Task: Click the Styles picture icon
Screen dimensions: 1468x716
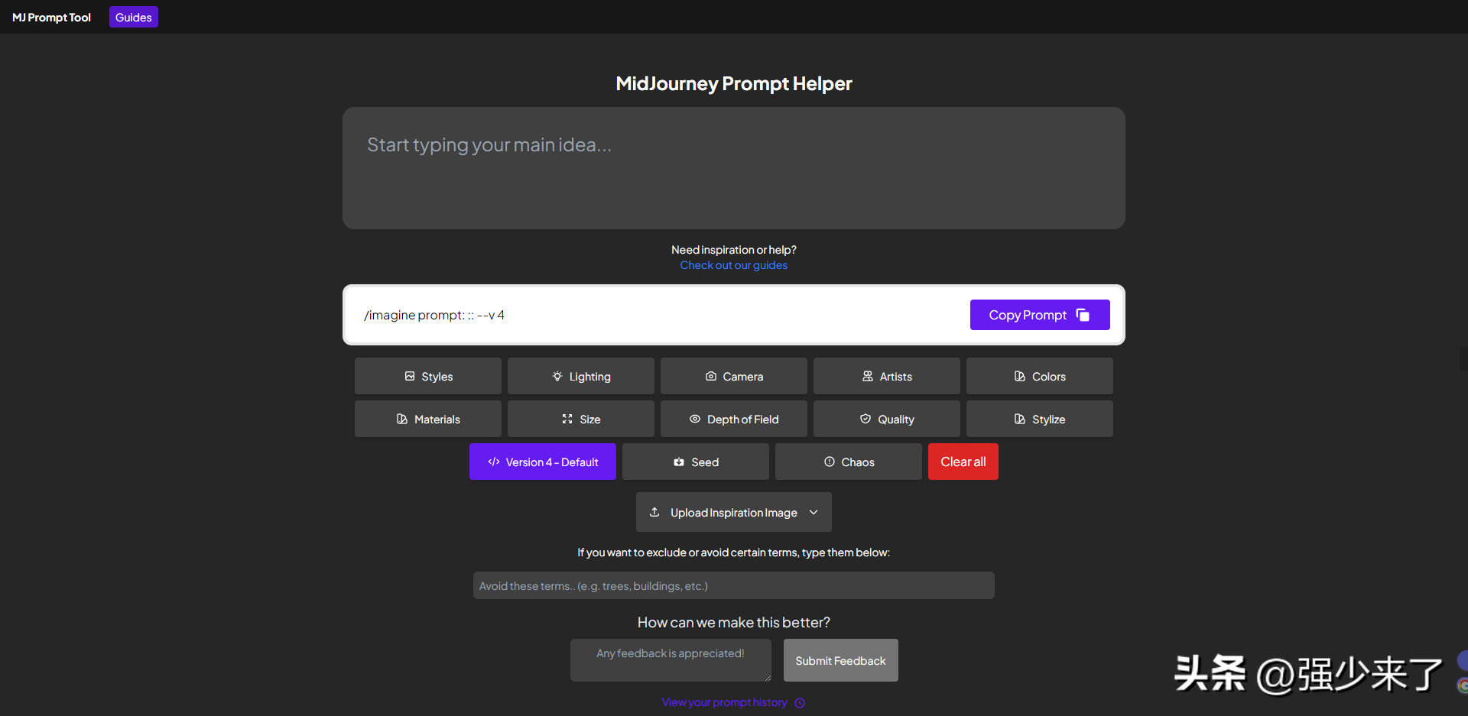Action: coord(410,376)
